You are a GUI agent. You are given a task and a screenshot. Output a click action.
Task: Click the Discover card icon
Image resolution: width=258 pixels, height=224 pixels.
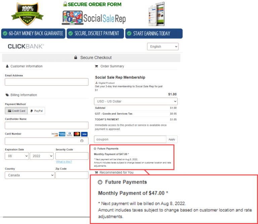(55, 134)
